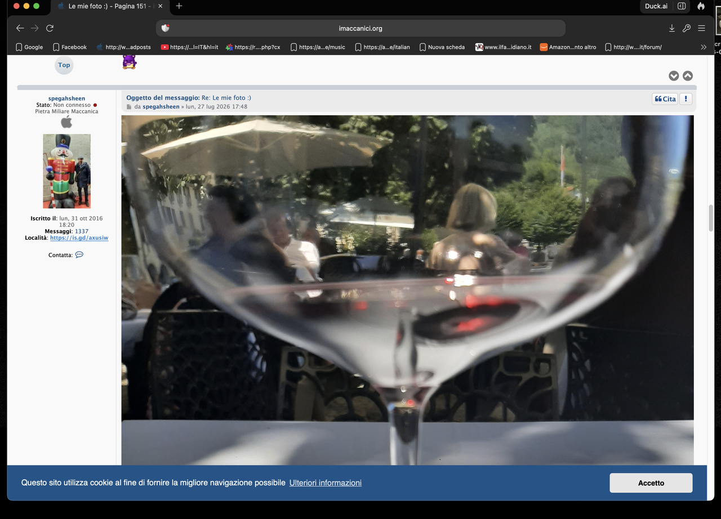Screen dimensions: 721x519
Task: Jump to the previous post with the up arrow
Action: pos(688,76)
